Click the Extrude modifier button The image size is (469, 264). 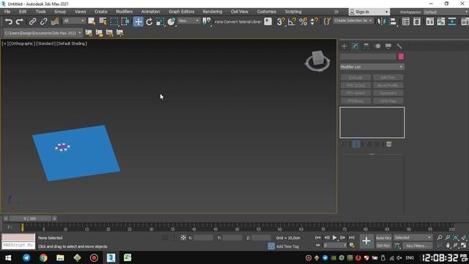coord(355,78)
